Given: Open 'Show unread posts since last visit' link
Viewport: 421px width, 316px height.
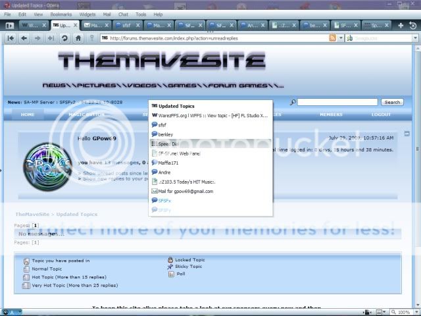Looking at the screenshot, I should 116,173.
